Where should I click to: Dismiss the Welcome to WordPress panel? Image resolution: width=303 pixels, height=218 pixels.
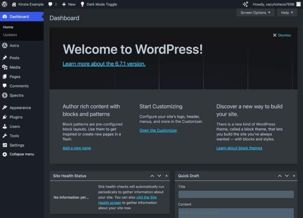click(282, 35)
